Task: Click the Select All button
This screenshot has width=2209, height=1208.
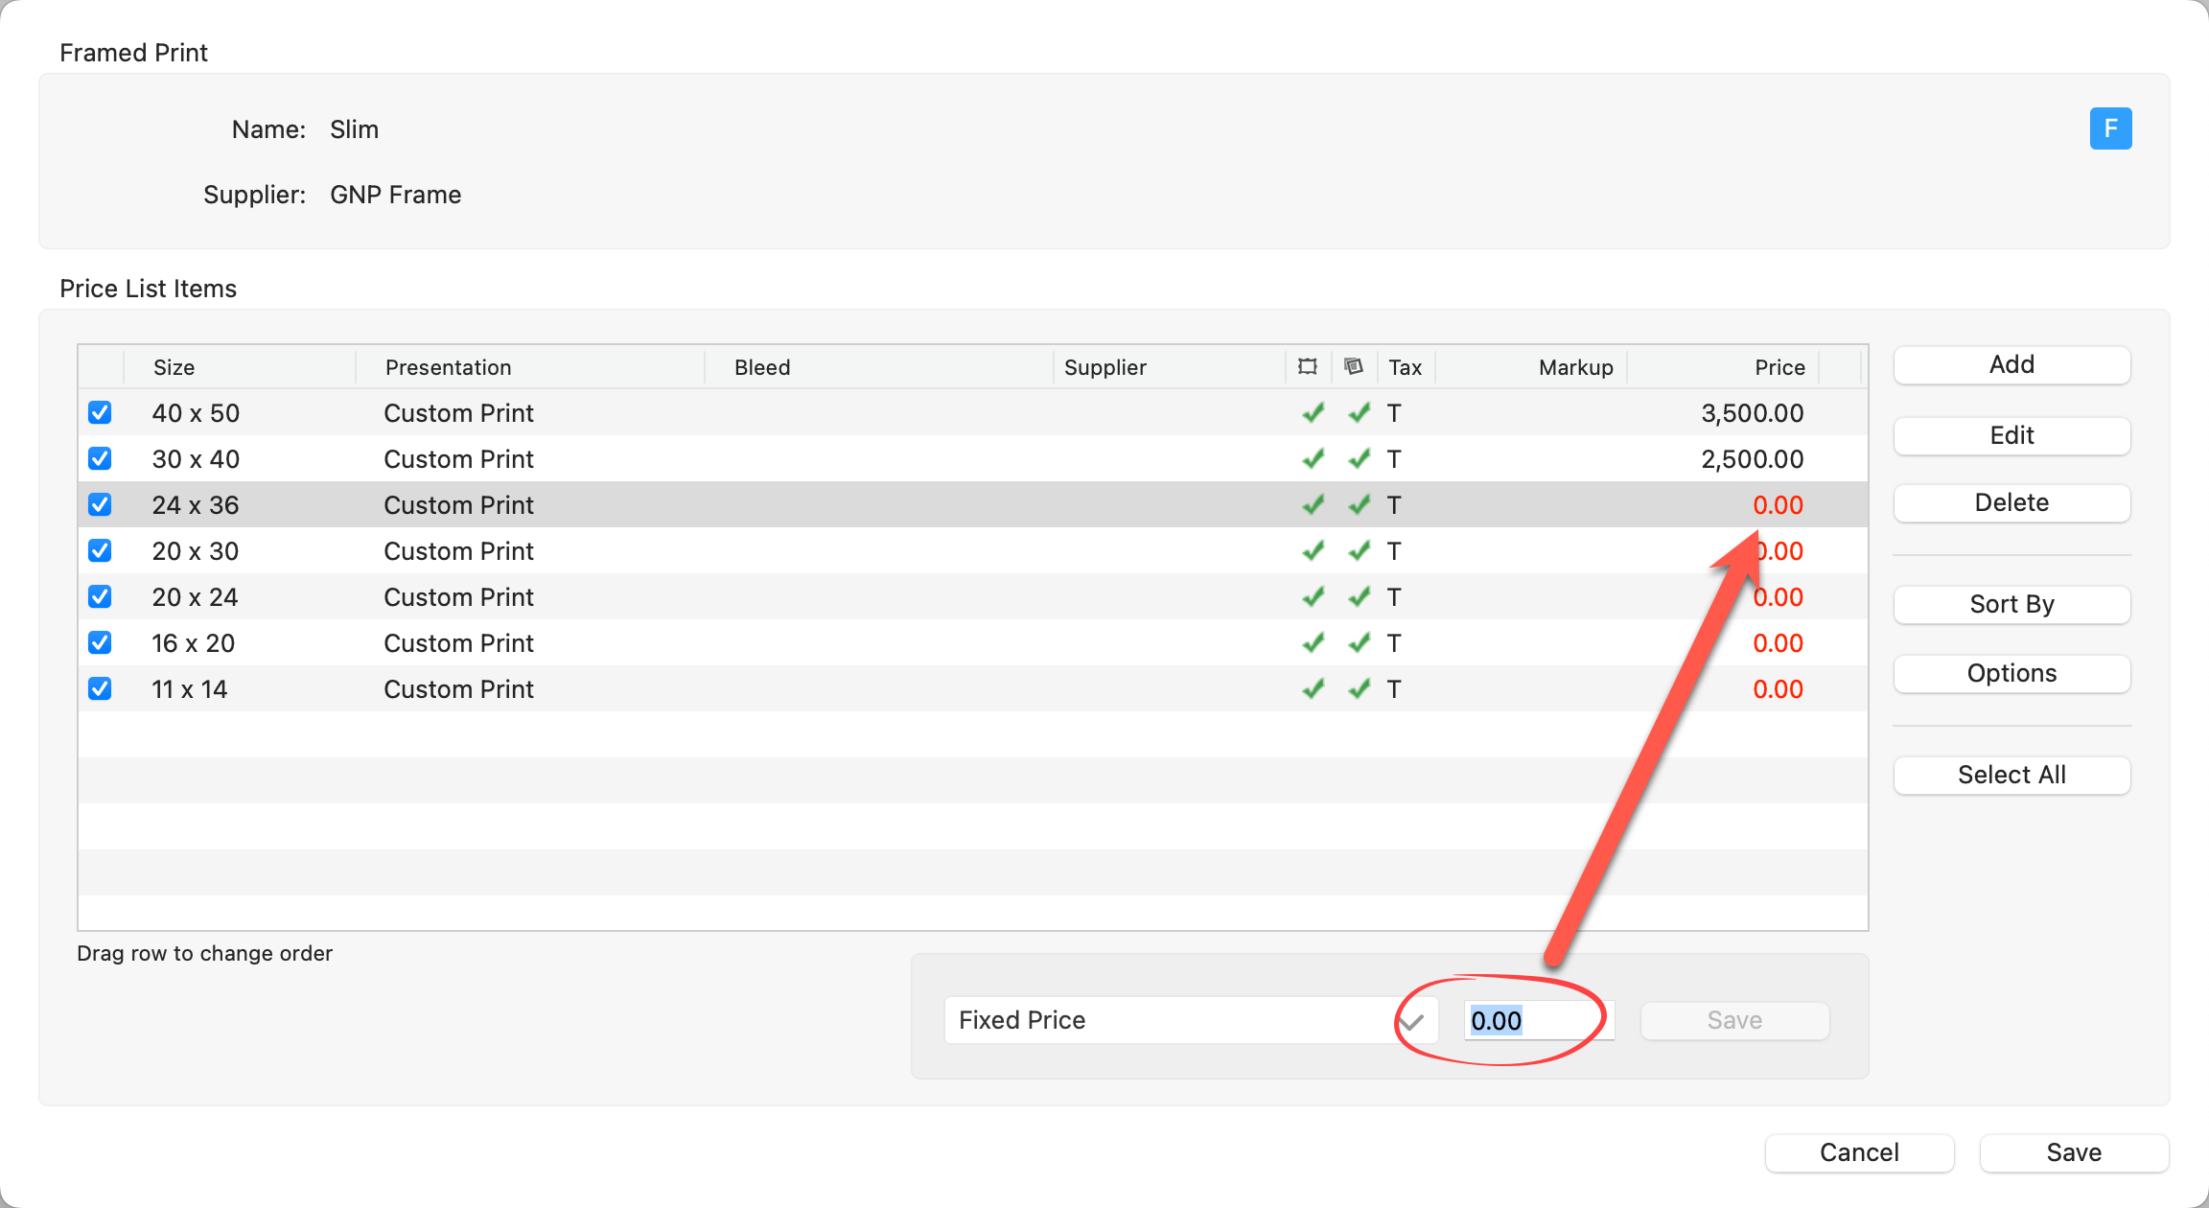Action: coord(2011,775)
